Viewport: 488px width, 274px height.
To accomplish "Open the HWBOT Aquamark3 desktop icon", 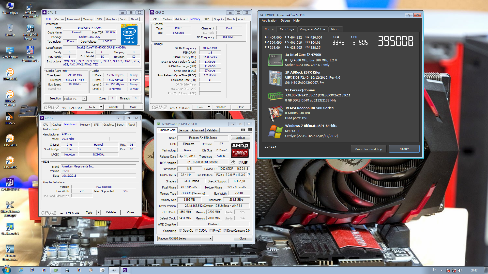I will (30, 10).
